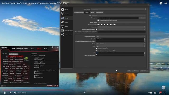Click the OK button in settings

129,71
